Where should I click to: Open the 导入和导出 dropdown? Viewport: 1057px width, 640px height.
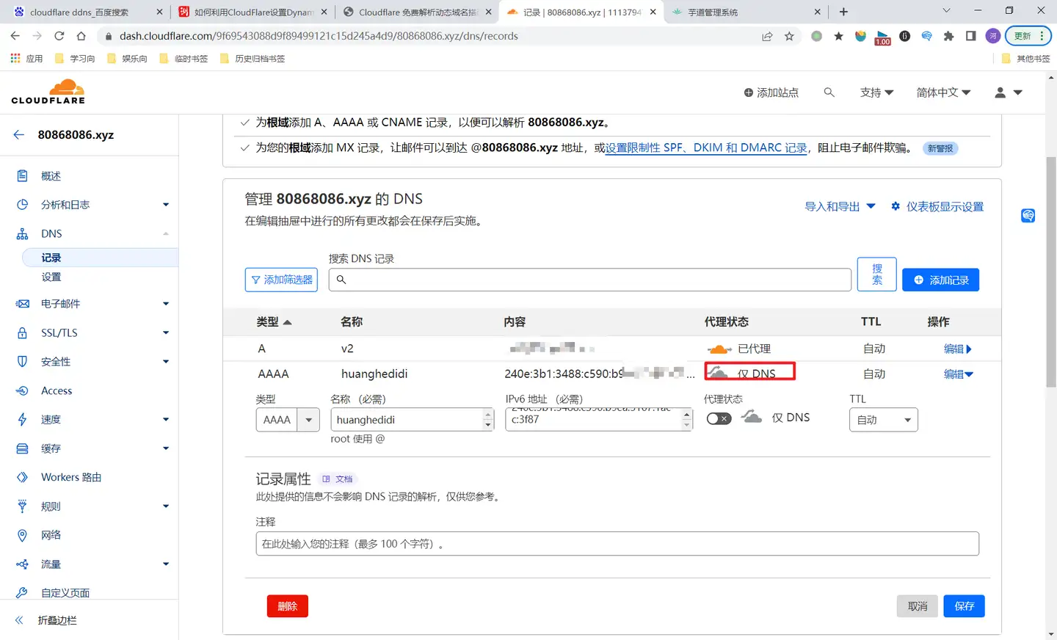pos(840,206)
